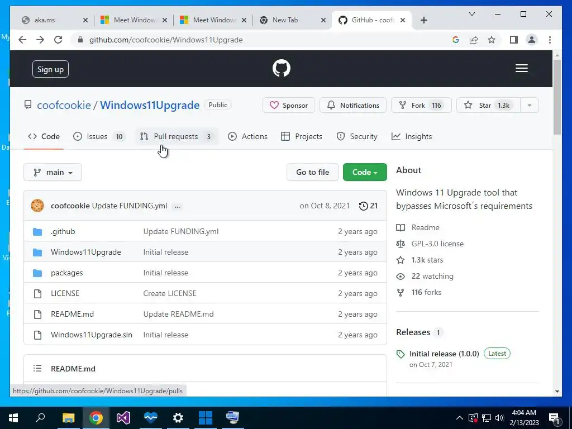Open the LICENSE file
The height and width of the screenshot is (429, 572).
click(x=65, y=293)
